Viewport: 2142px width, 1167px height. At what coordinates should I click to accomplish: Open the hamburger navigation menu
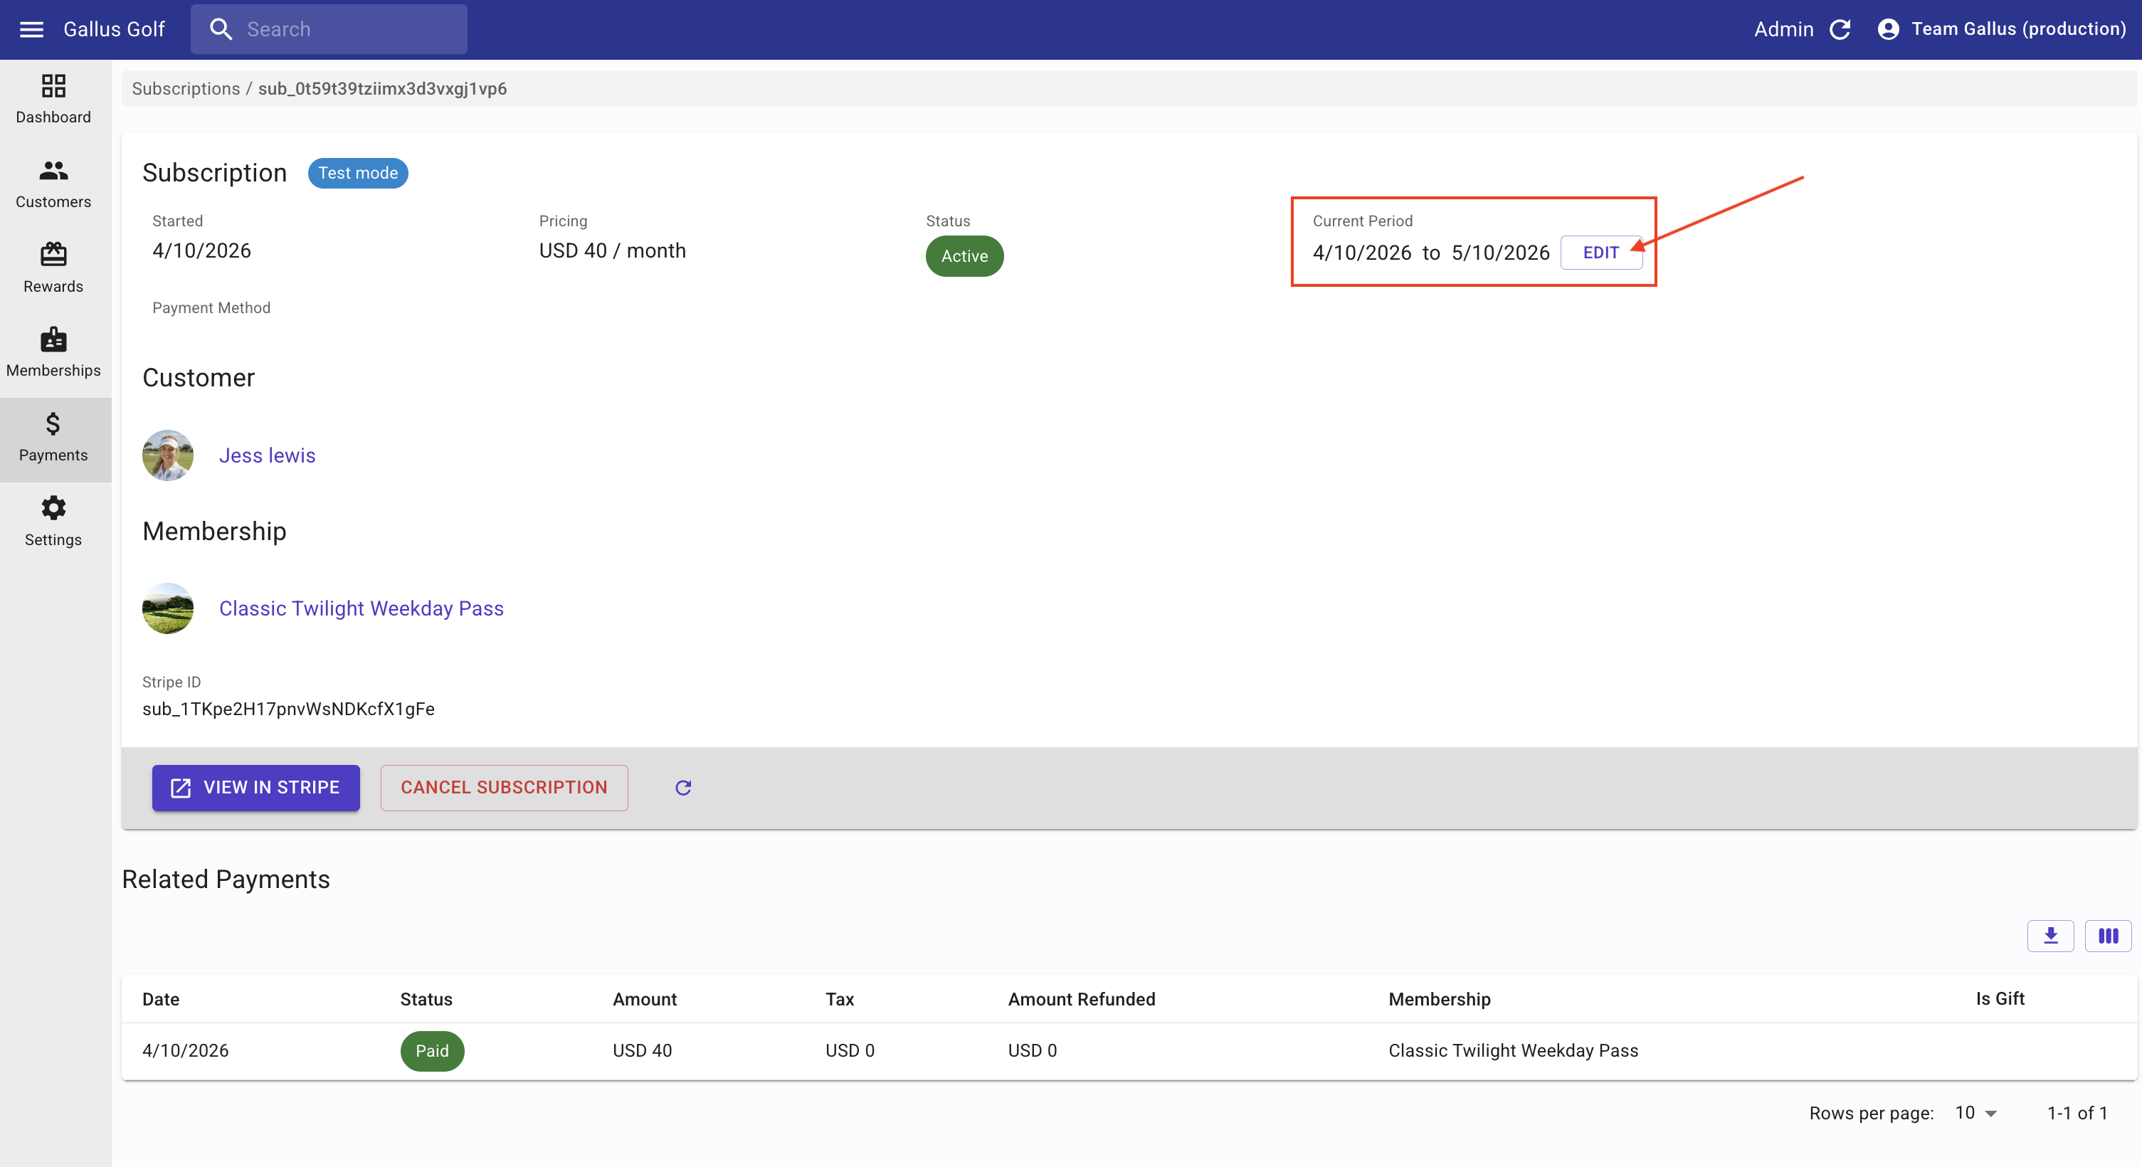pos(31,29)
